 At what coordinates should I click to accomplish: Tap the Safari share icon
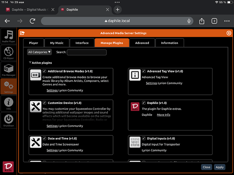tap(202, 21)
